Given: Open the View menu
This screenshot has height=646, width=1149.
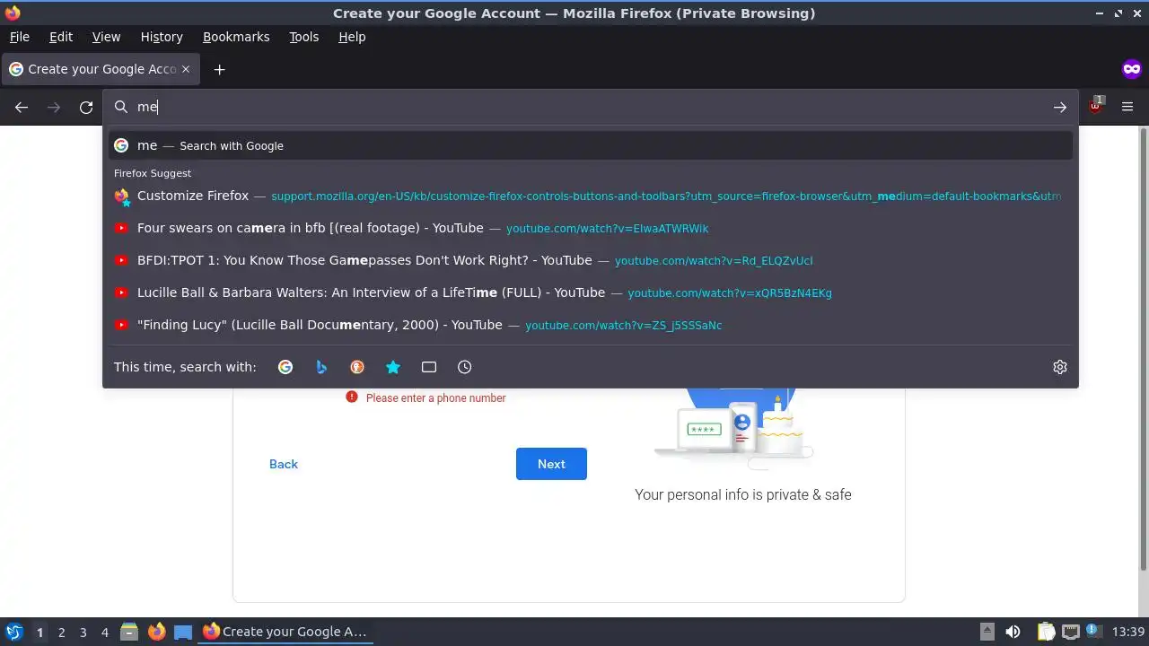Looking at the screenshot, I should coord(106,37).
